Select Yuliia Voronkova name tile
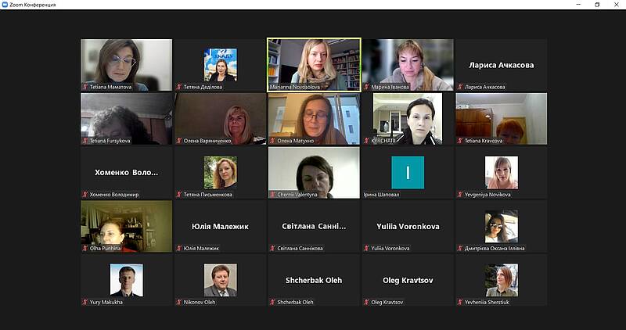The width and height of the screenshot is (626, 330). tap(408, 226)
